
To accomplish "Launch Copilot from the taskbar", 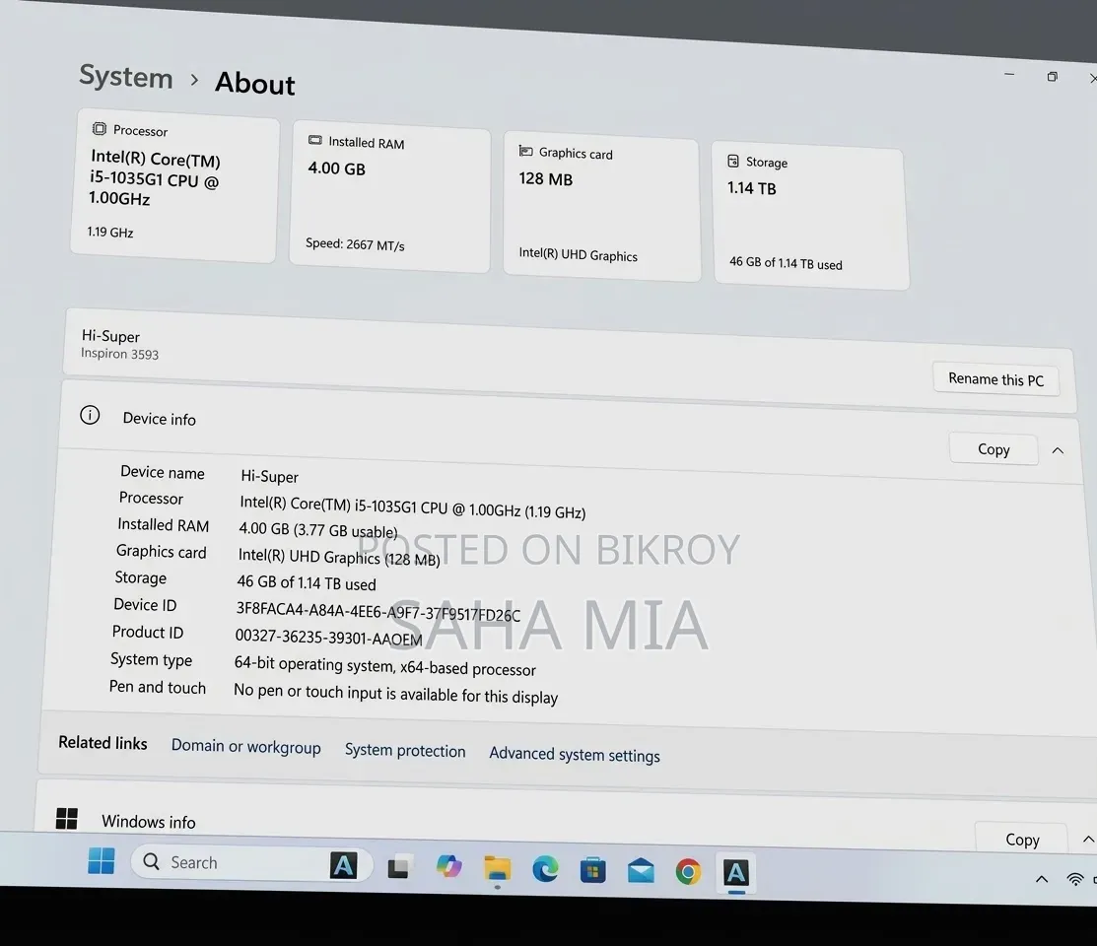I will 448,867.
